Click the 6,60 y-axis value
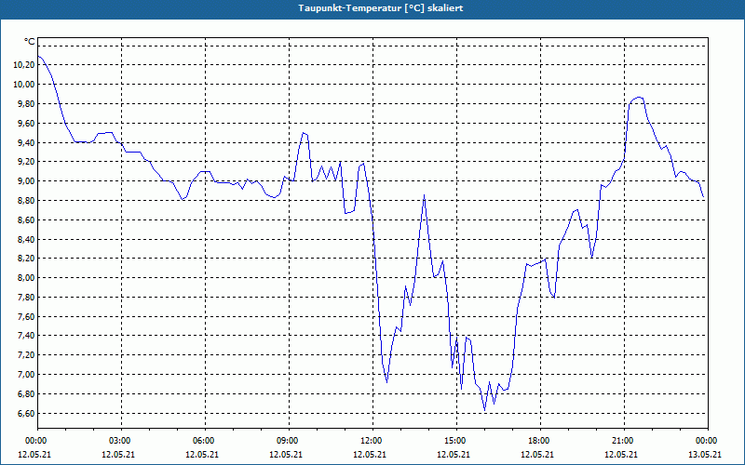The height and width of the screenshot is (465, 745). tap(26, 414)
